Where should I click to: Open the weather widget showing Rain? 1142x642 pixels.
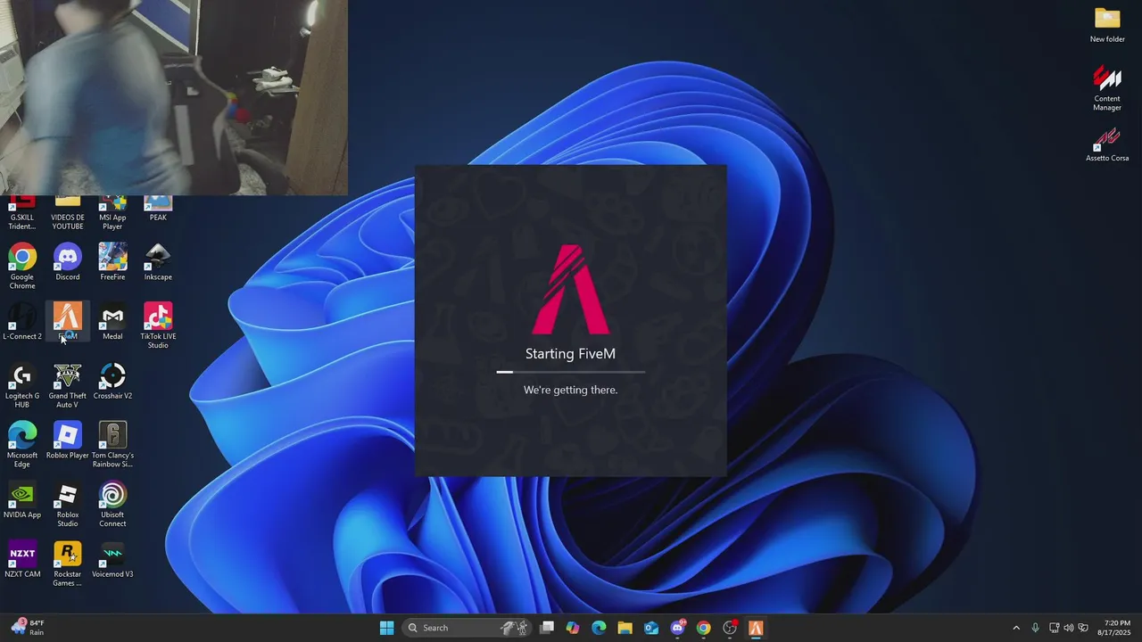[27, 628]
